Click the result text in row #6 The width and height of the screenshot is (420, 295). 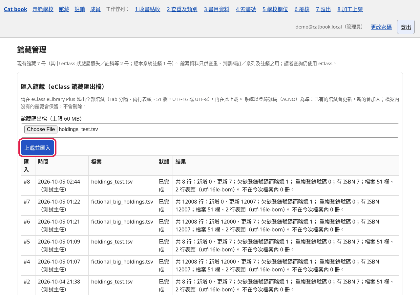[277, 226]
